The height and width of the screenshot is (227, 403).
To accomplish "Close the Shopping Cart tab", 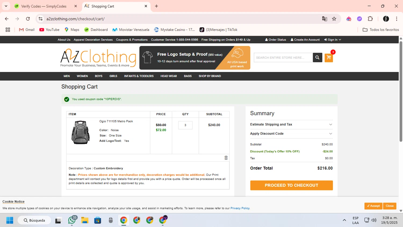I will pos(146,6).
